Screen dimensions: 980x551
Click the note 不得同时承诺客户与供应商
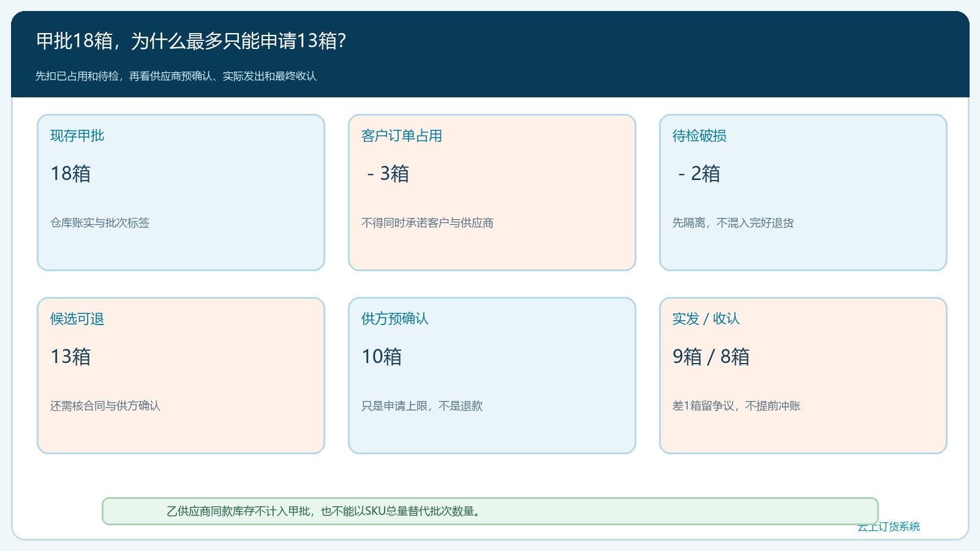pos(428,223)
